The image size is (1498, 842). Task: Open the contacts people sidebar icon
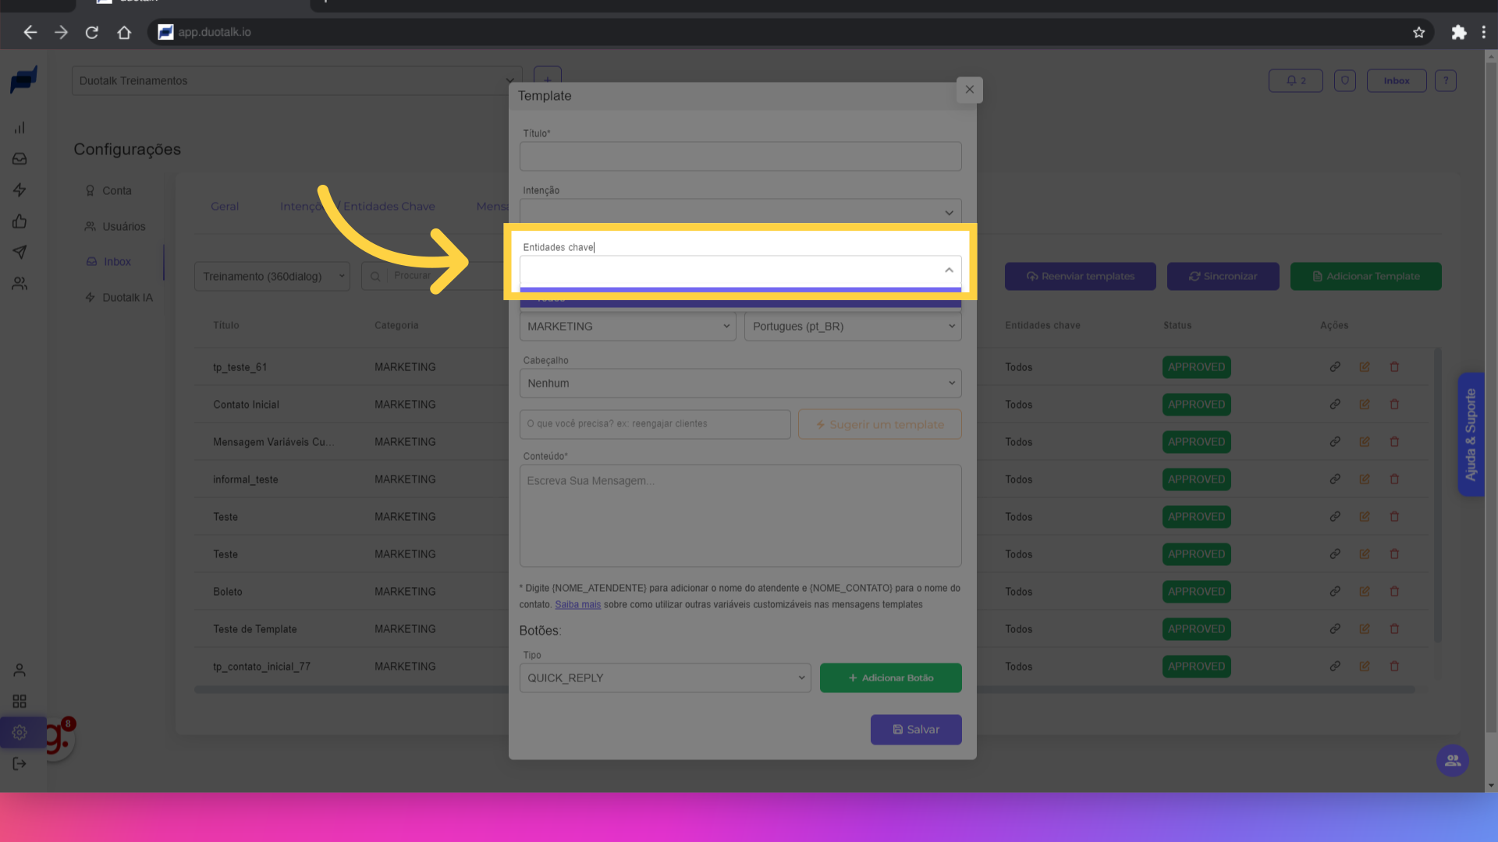(x=20, y=284)
